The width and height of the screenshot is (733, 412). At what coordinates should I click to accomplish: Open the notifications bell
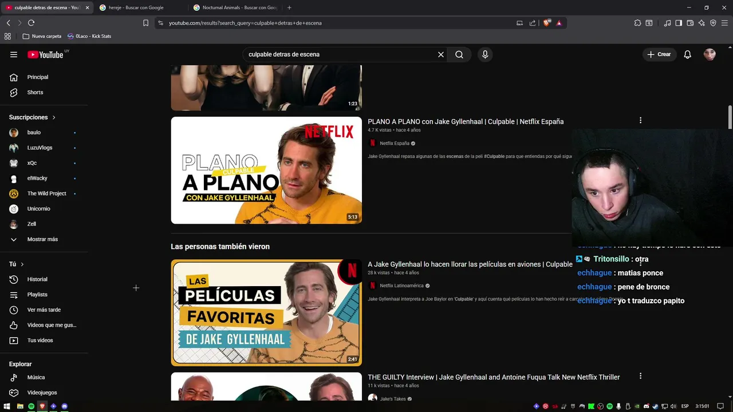688,54
